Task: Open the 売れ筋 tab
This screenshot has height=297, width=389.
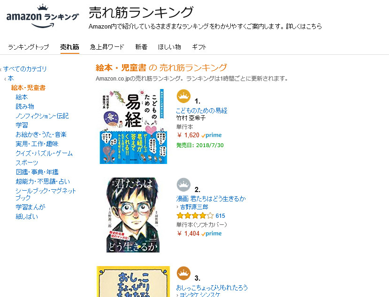Action: point(70,47)
